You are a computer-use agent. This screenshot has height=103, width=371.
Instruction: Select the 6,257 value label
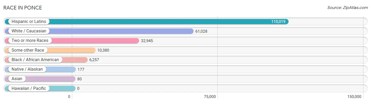[x=94, y=60]
